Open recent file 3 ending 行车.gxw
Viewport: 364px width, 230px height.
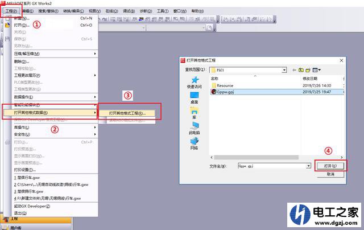[55, 191]
